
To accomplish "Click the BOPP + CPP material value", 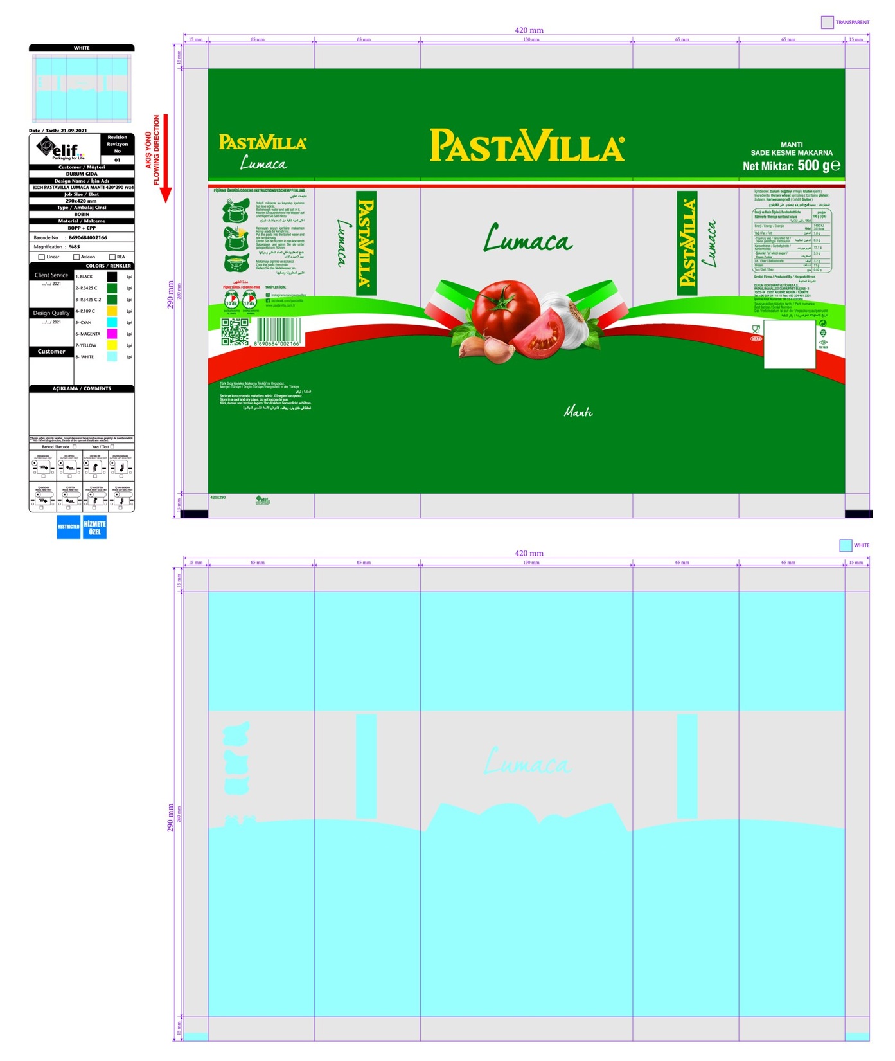I will pyautogui.click(x=82, y=228).
